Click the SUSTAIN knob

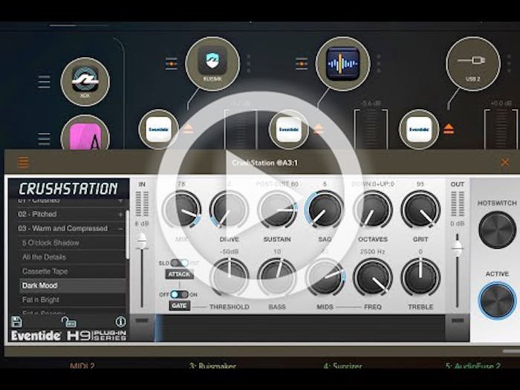pyautogui.click(x=277, y=209)
